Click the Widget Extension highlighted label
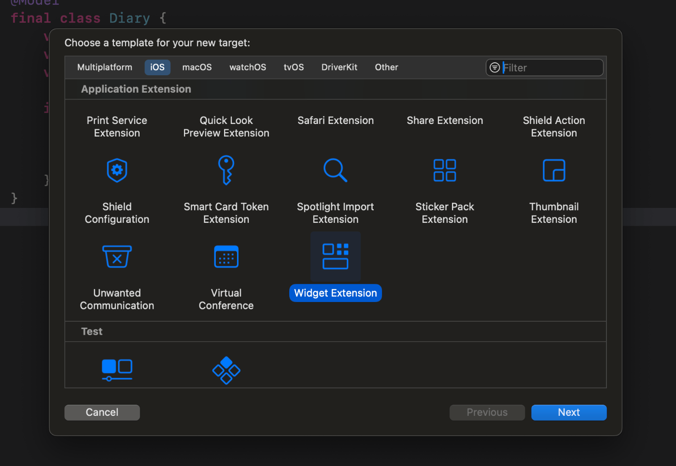 336,293
